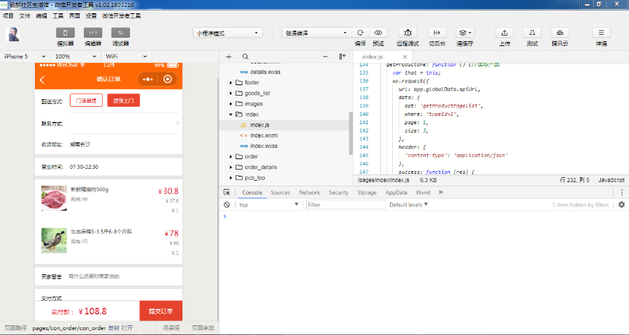Toggle the simulator panel button
This screenshot has width=629, height=335.
point(65,32)
